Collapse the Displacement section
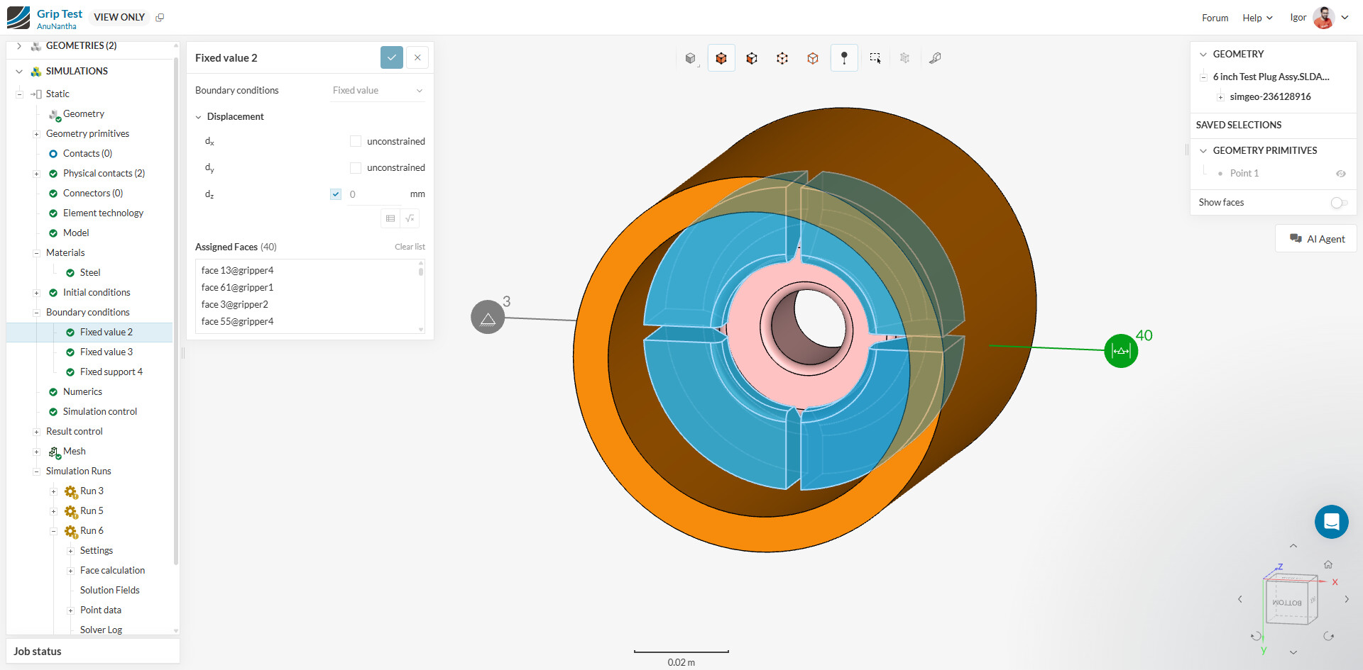The height and width of the screenshot is (670, 1363). pos(199,117)
